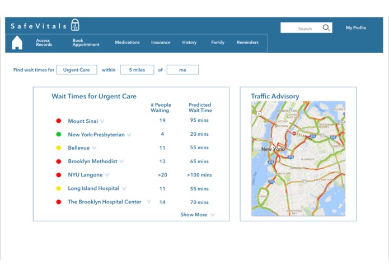389x276 pixels.
Task: Click the red dot for The Brooklyn Hospital Center
Action: (x=59, y=202)
